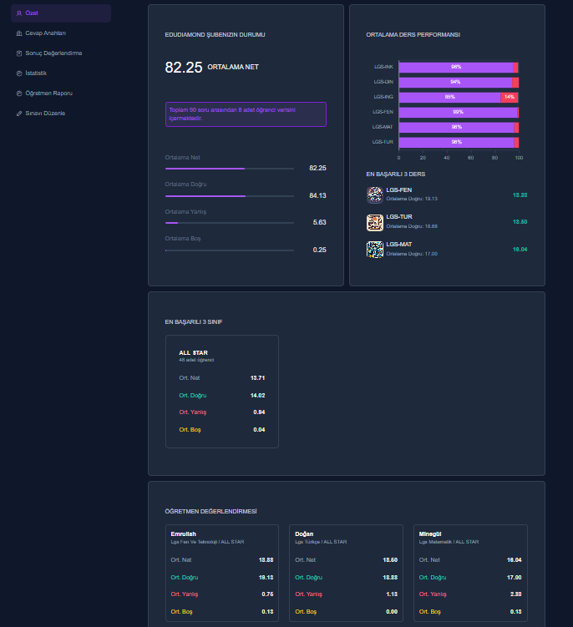Click the Sınavı Düzenle edit icon
The height and width of the screenshot is (627, 573).
(19, 114)
